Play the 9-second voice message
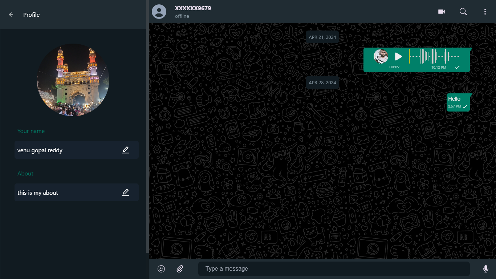496x279 pixels. click(x=398, y=57)
